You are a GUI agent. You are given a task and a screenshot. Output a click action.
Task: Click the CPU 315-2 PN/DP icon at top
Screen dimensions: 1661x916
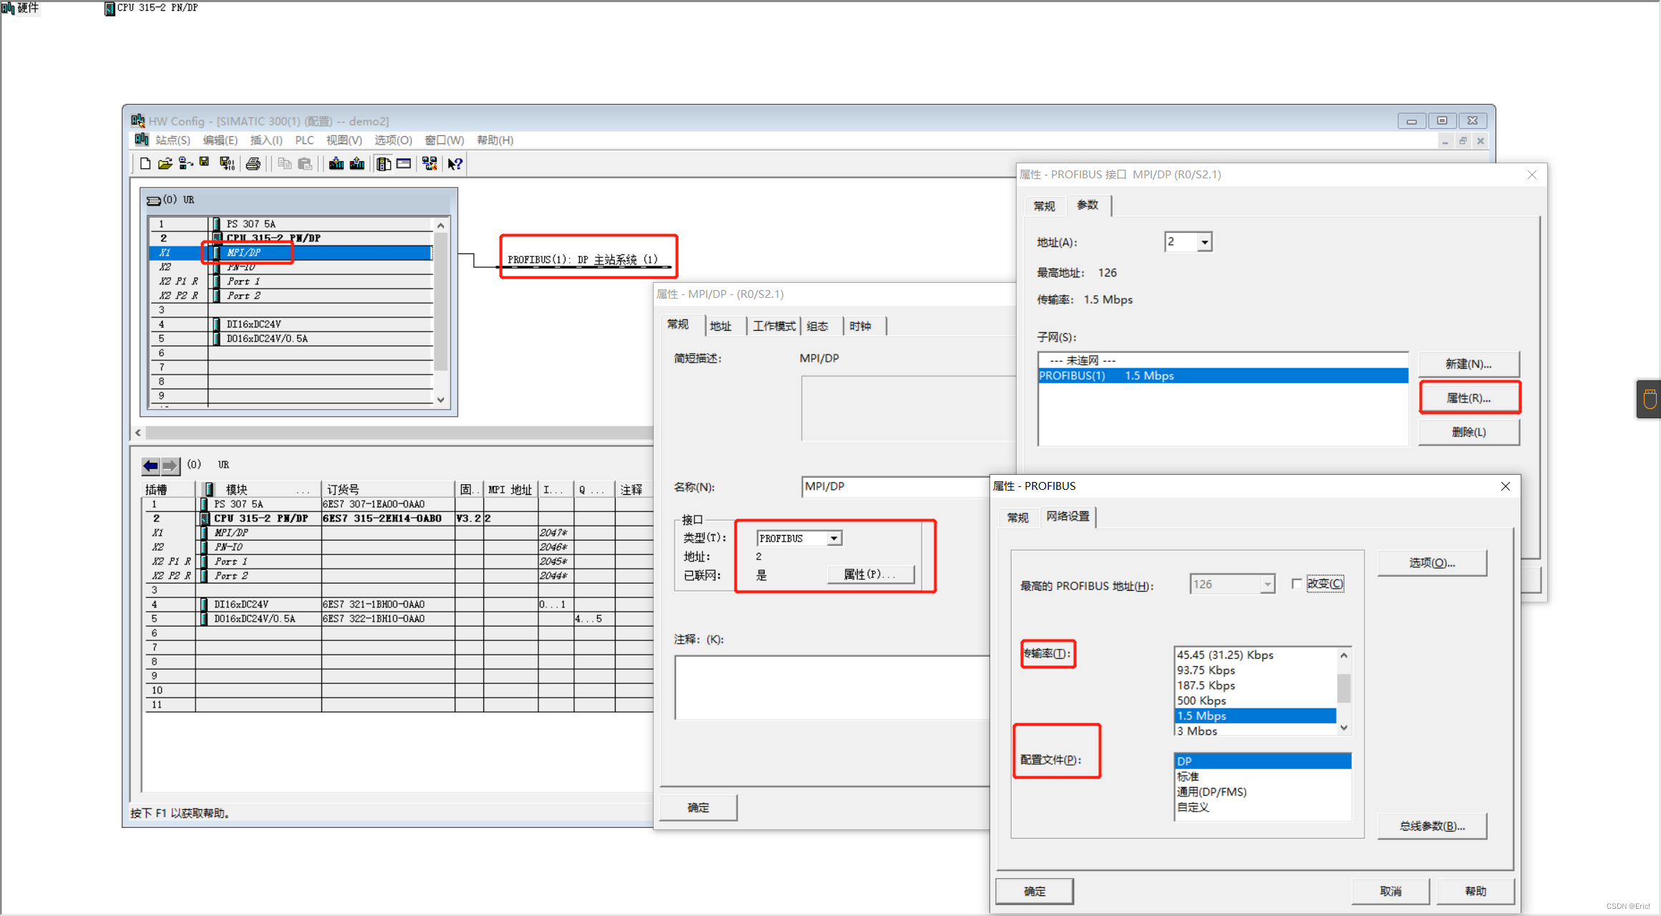[110, 9]
